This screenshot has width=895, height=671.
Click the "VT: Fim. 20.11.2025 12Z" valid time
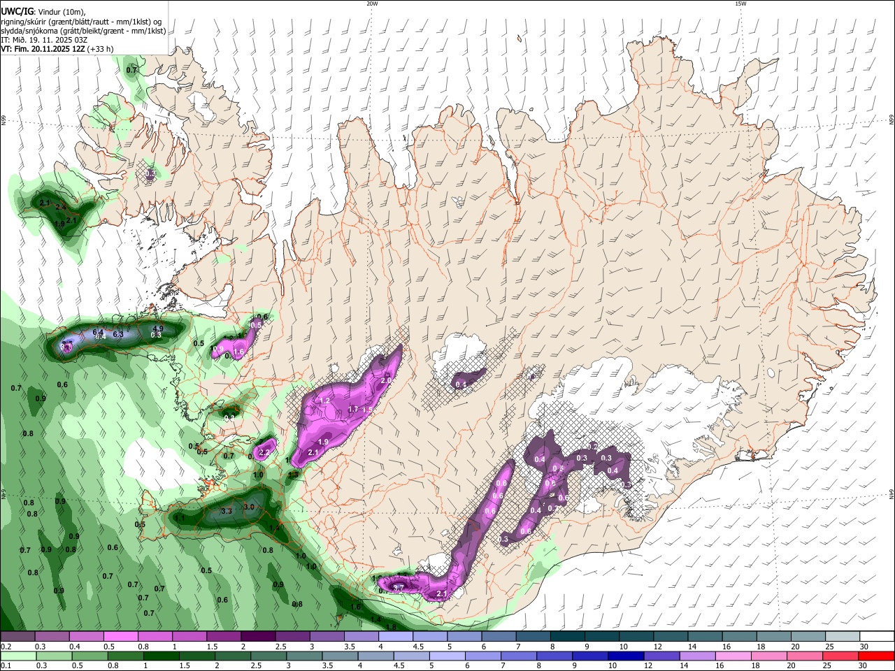coord(43,49)
